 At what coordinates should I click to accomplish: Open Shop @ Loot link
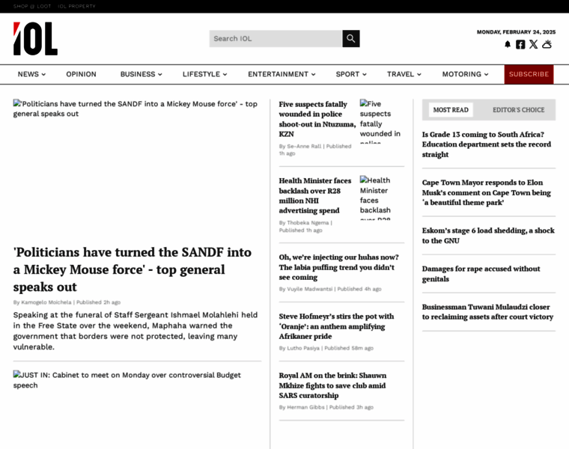pyautogui.click(x=32, y=6)
